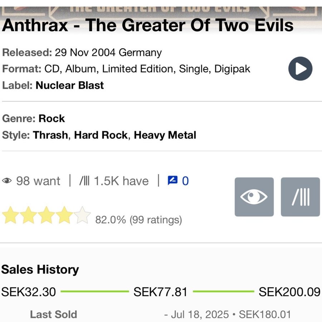The width and height of the screenshot is (322, 322).
Task: Open the Rock genre link
Action: (x=52, y=118)
